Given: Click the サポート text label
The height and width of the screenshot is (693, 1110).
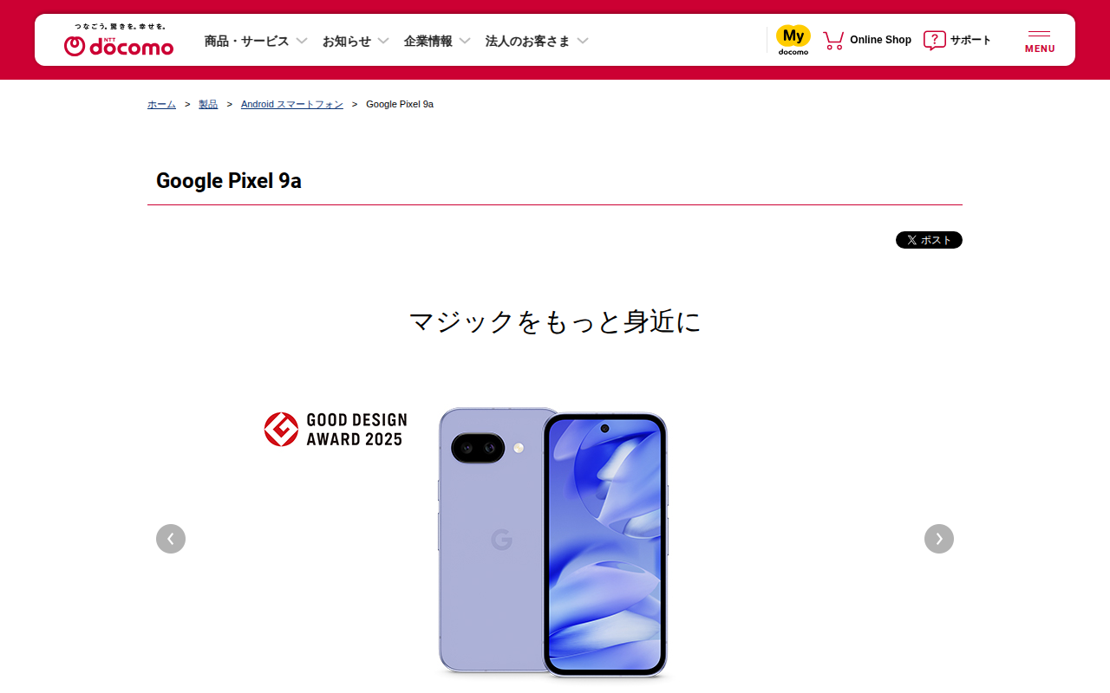Looking at the screenshot, I should pyautogui.click(x=970, y=40).
